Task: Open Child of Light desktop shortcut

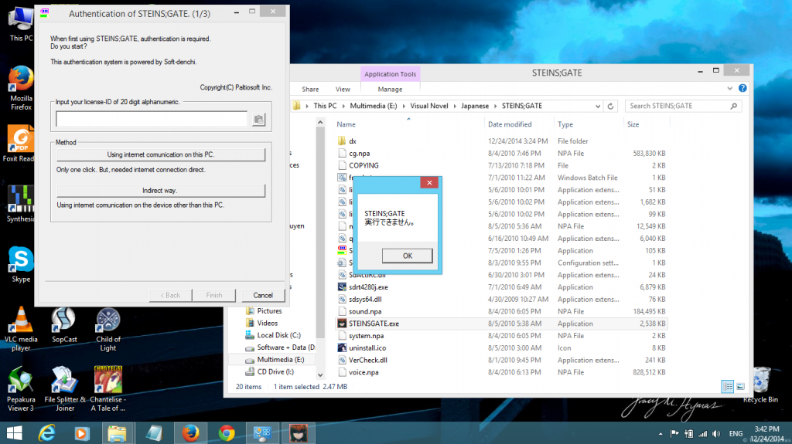Action: 108,329
